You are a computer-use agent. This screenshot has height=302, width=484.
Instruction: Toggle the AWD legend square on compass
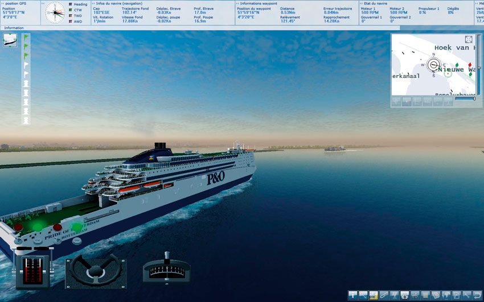coord(71,21)
